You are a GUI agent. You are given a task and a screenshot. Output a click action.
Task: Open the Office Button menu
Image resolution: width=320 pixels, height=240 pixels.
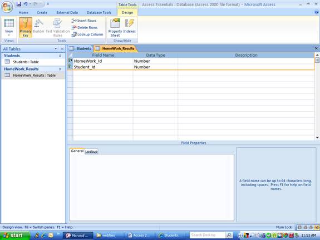click(x=7, y=7)
